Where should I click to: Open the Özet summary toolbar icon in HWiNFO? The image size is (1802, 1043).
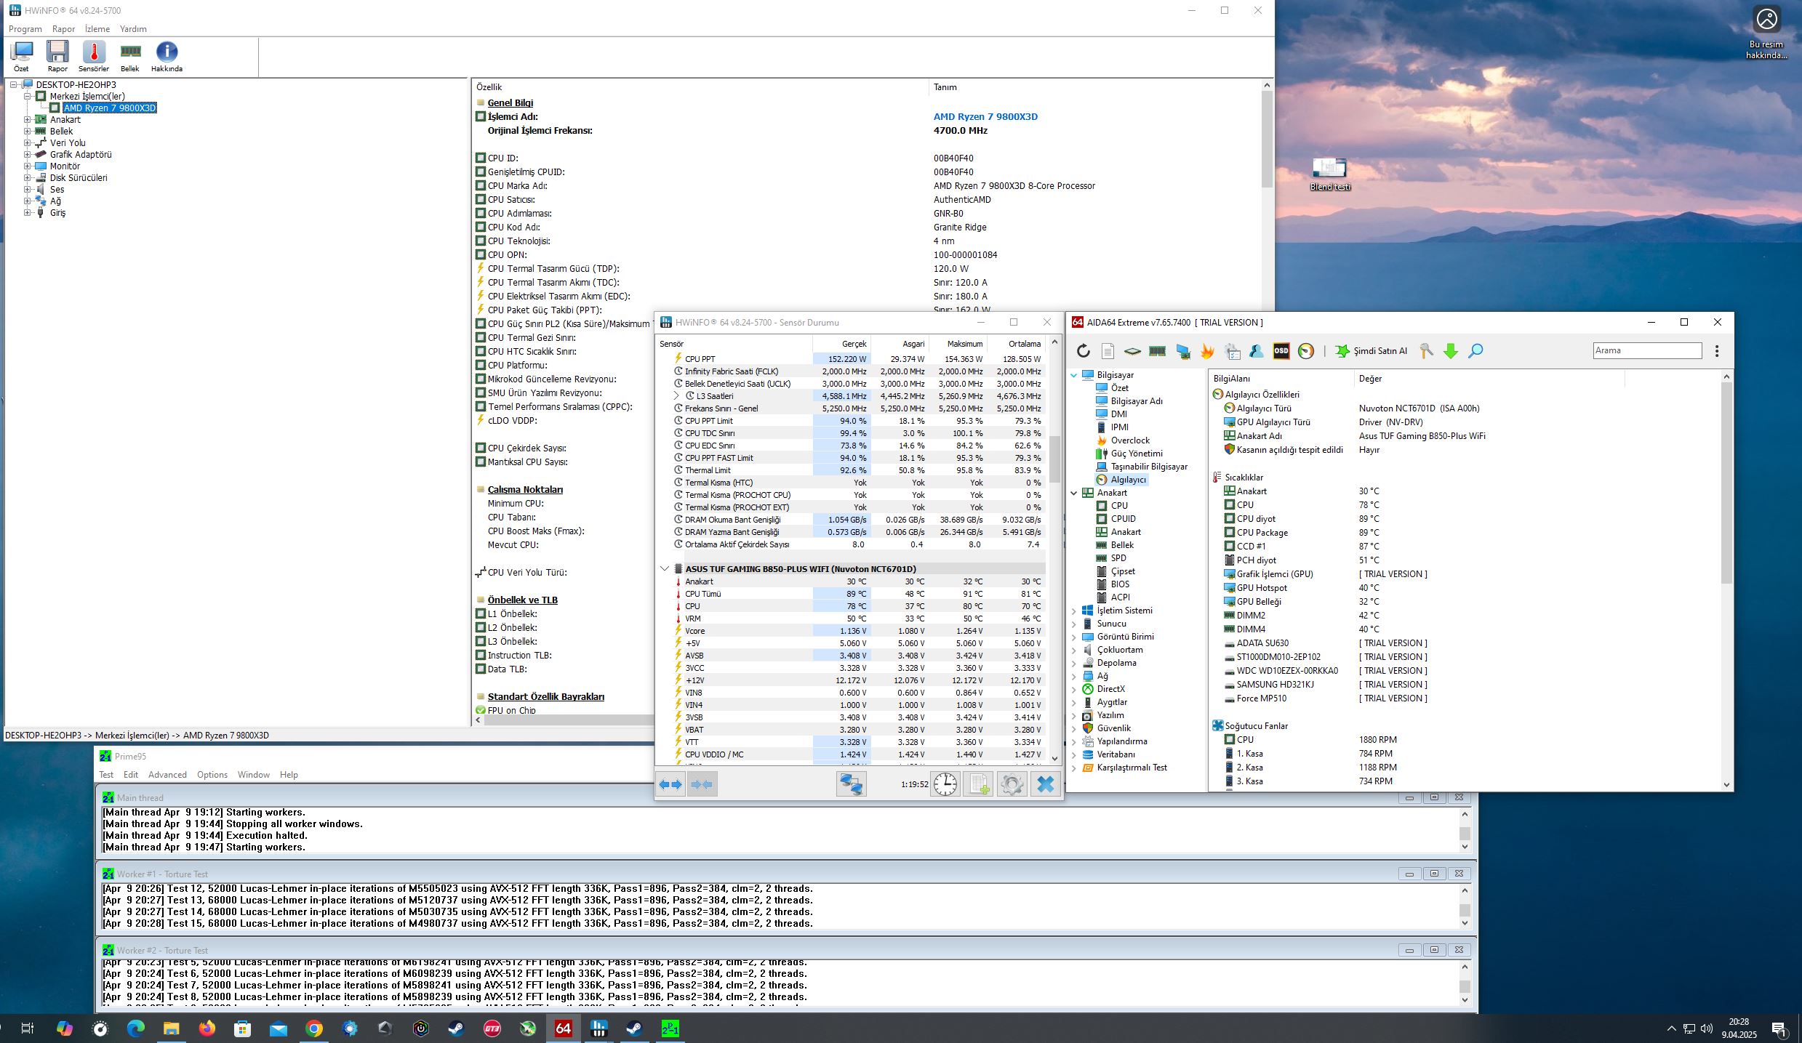click(21, 55)
